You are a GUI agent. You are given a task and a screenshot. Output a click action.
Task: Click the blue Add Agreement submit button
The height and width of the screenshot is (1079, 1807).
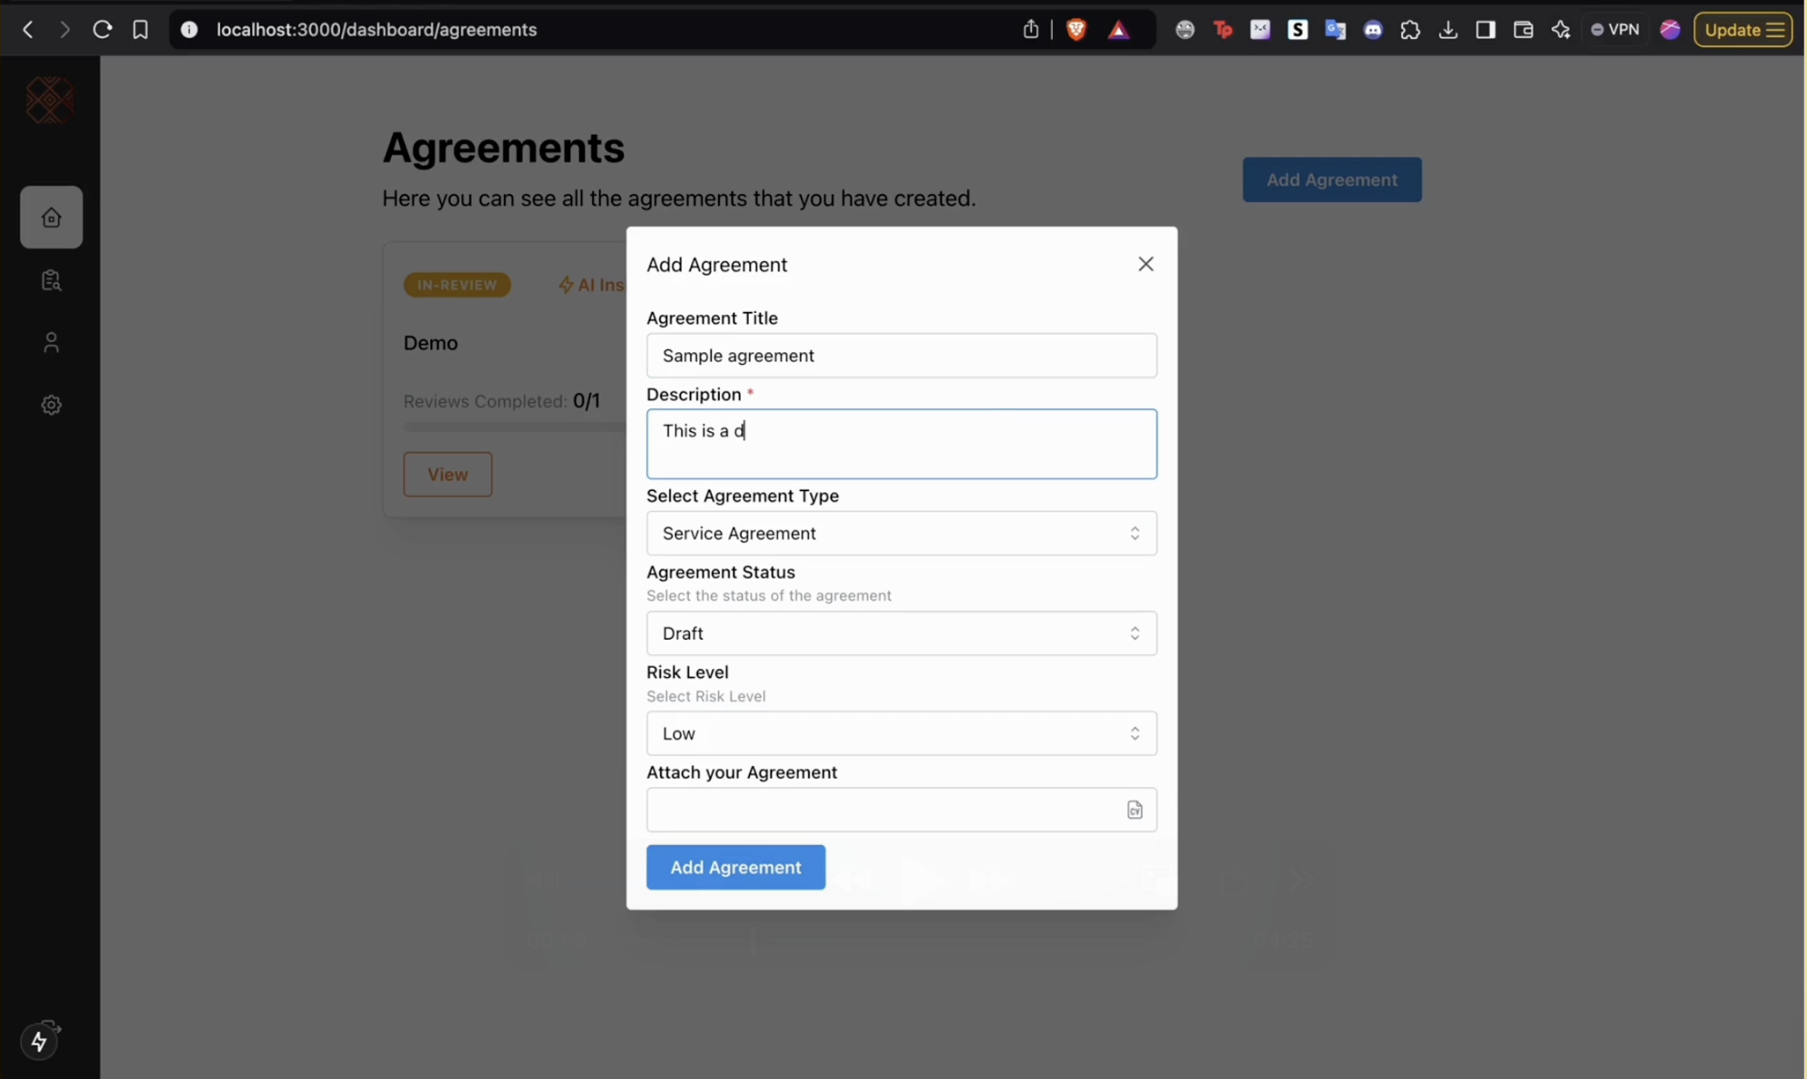735,867
